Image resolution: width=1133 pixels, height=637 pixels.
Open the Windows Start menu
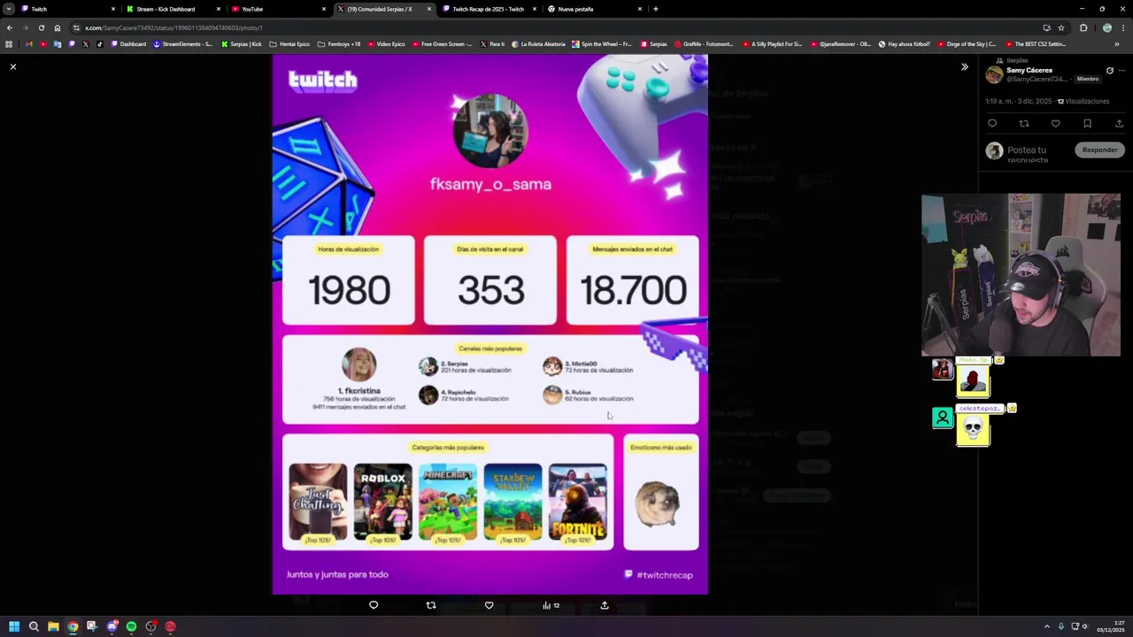click(x=14, y=626)
